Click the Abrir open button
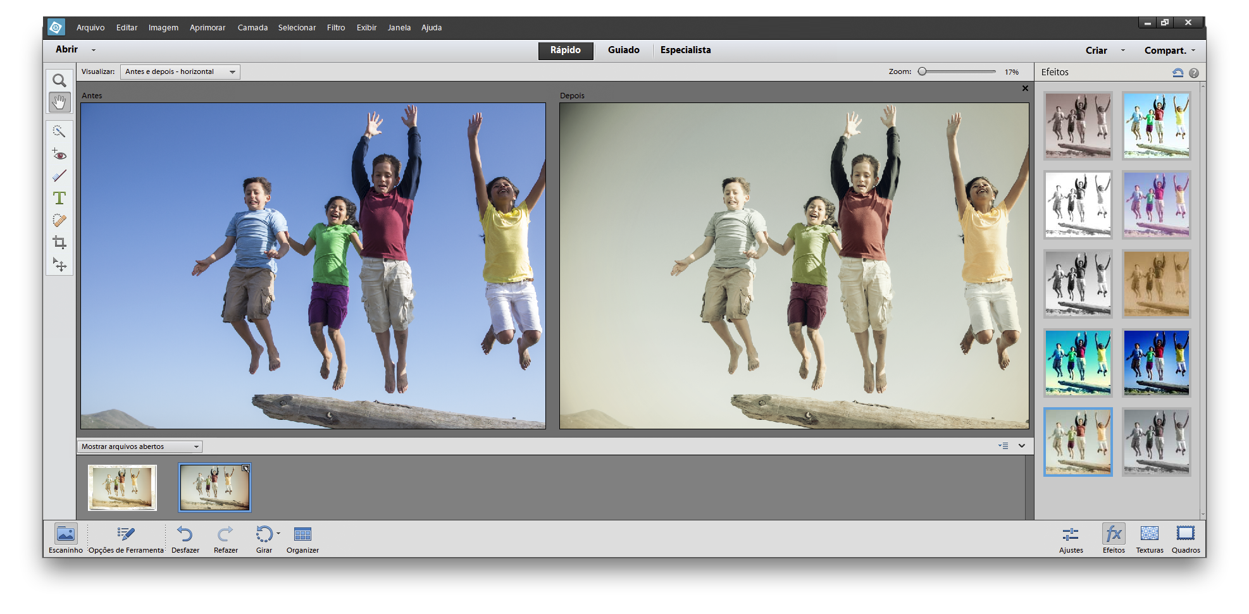 pyautogui.click(x=66, y=50)
